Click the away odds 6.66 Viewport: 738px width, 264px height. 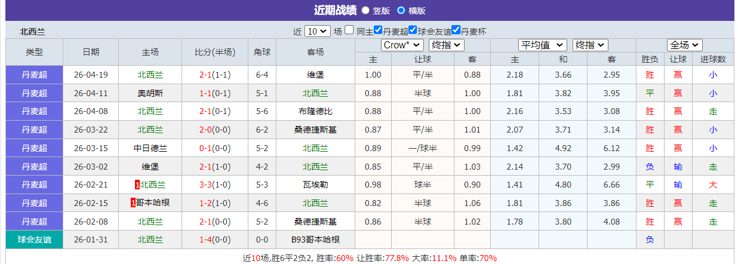coord(611,185)
